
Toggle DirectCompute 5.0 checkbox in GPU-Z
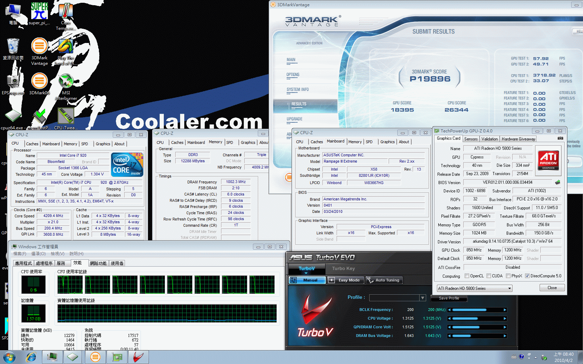[x=527, y=276]
